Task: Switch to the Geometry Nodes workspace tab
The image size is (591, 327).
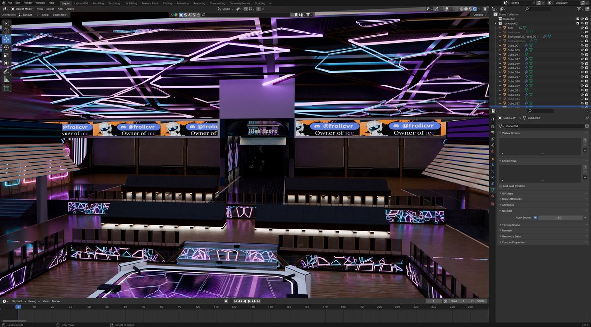Action: click(x=239, y=3)
